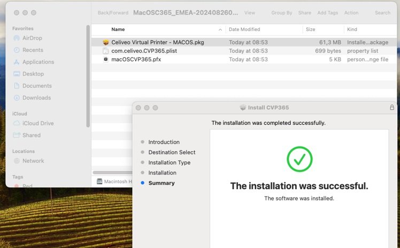This screenshot has width=400, height=248.
Task: Open the View toolbar option
Action: pos(250,13)
